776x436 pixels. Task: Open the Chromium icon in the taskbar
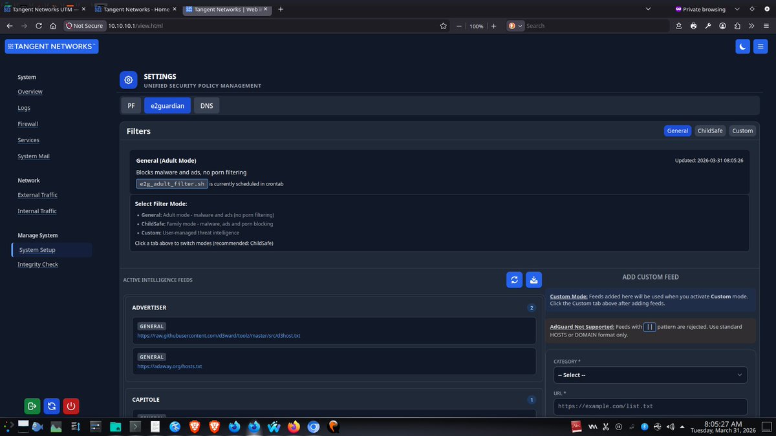[314, 426]
